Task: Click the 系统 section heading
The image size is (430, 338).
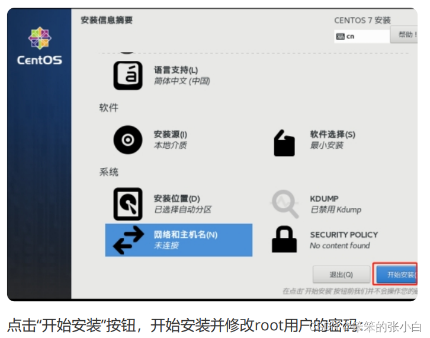Action: point(108,172)
